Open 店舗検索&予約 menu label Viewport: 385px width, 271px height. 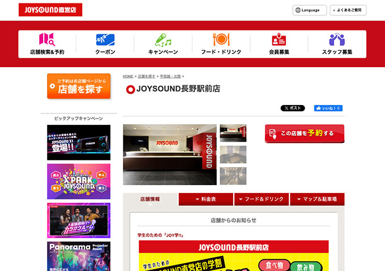click(47, 52)
